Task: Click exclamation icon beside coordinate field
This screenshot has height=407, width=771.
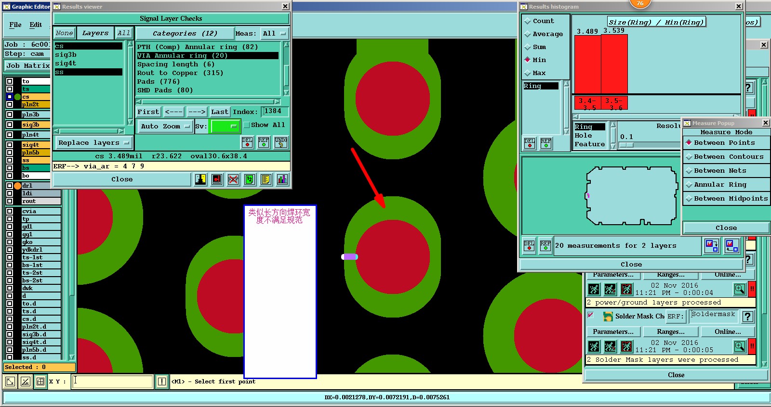Action: point(162,382)
